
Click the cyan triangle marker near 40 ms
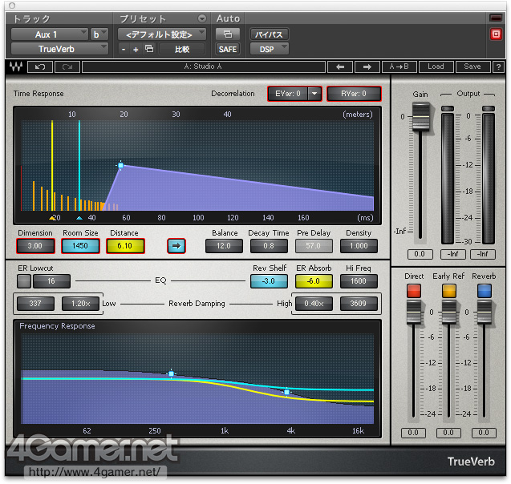click(79, 218)
